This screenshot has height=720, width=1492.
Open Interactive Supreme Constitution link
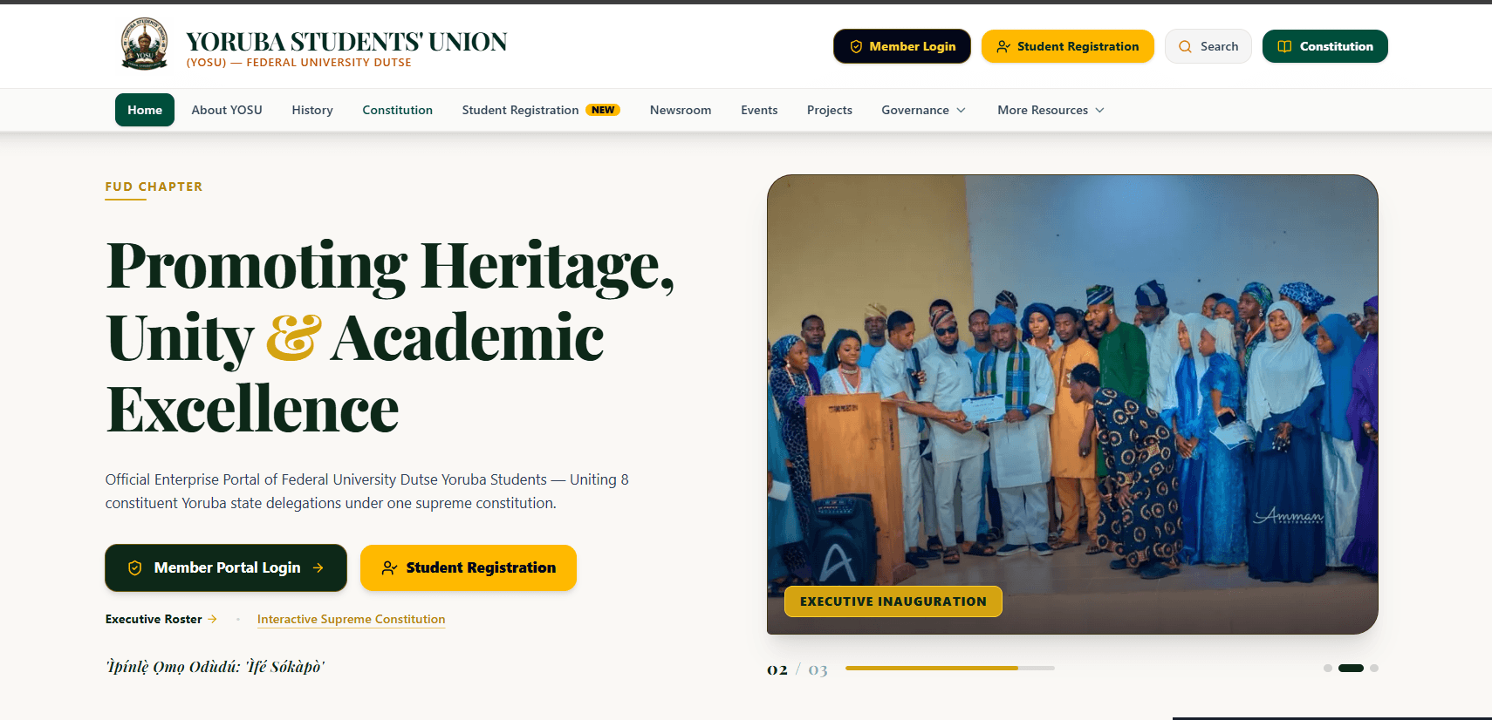click(352, 620)
